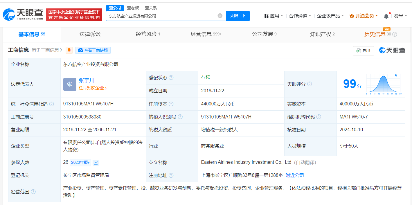Expand the 应用 dropdown menu
This screenshot has height=205, width=412.
(274, 16)
